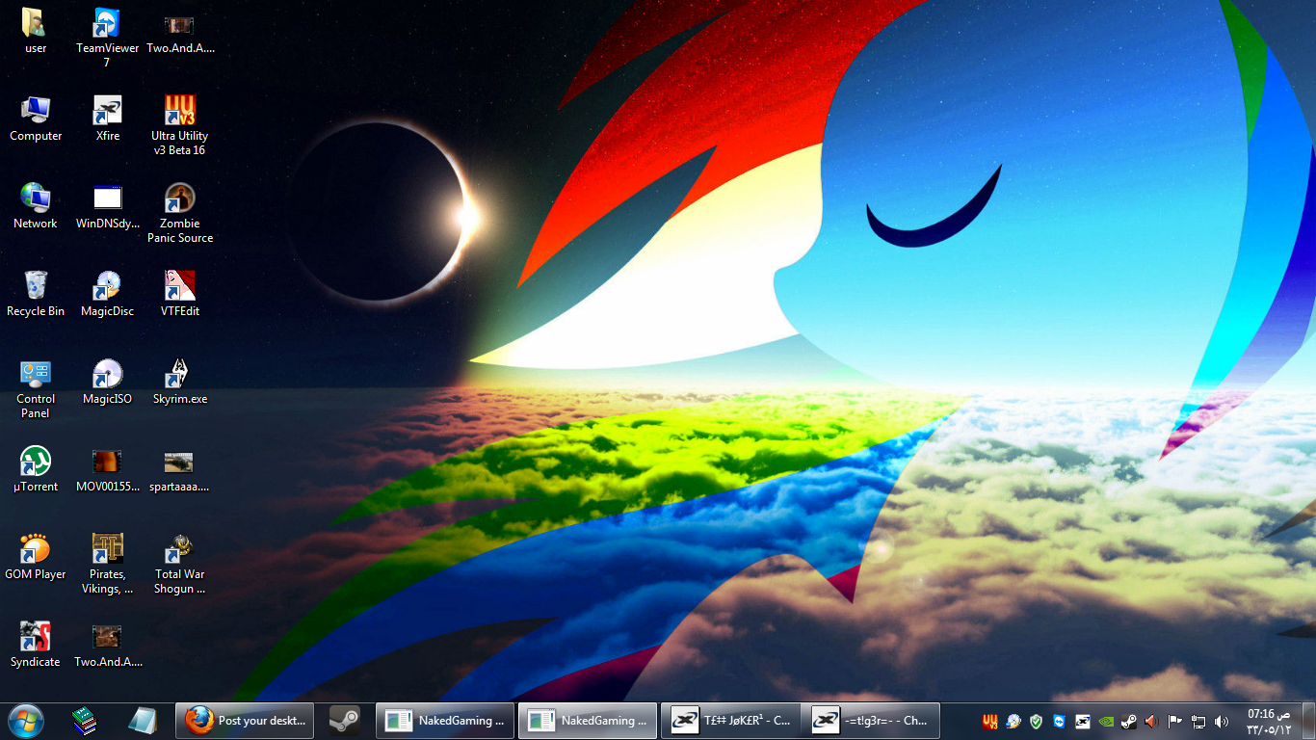The width and height of the screenshot is (1316, 740).
Task: Select the Pirates, Vikings desktop icon
Action: point(107,564)
